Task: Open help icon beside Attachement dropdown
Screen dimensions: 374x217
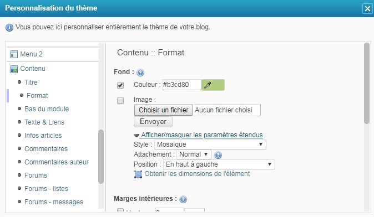Action: click(218, 155)
